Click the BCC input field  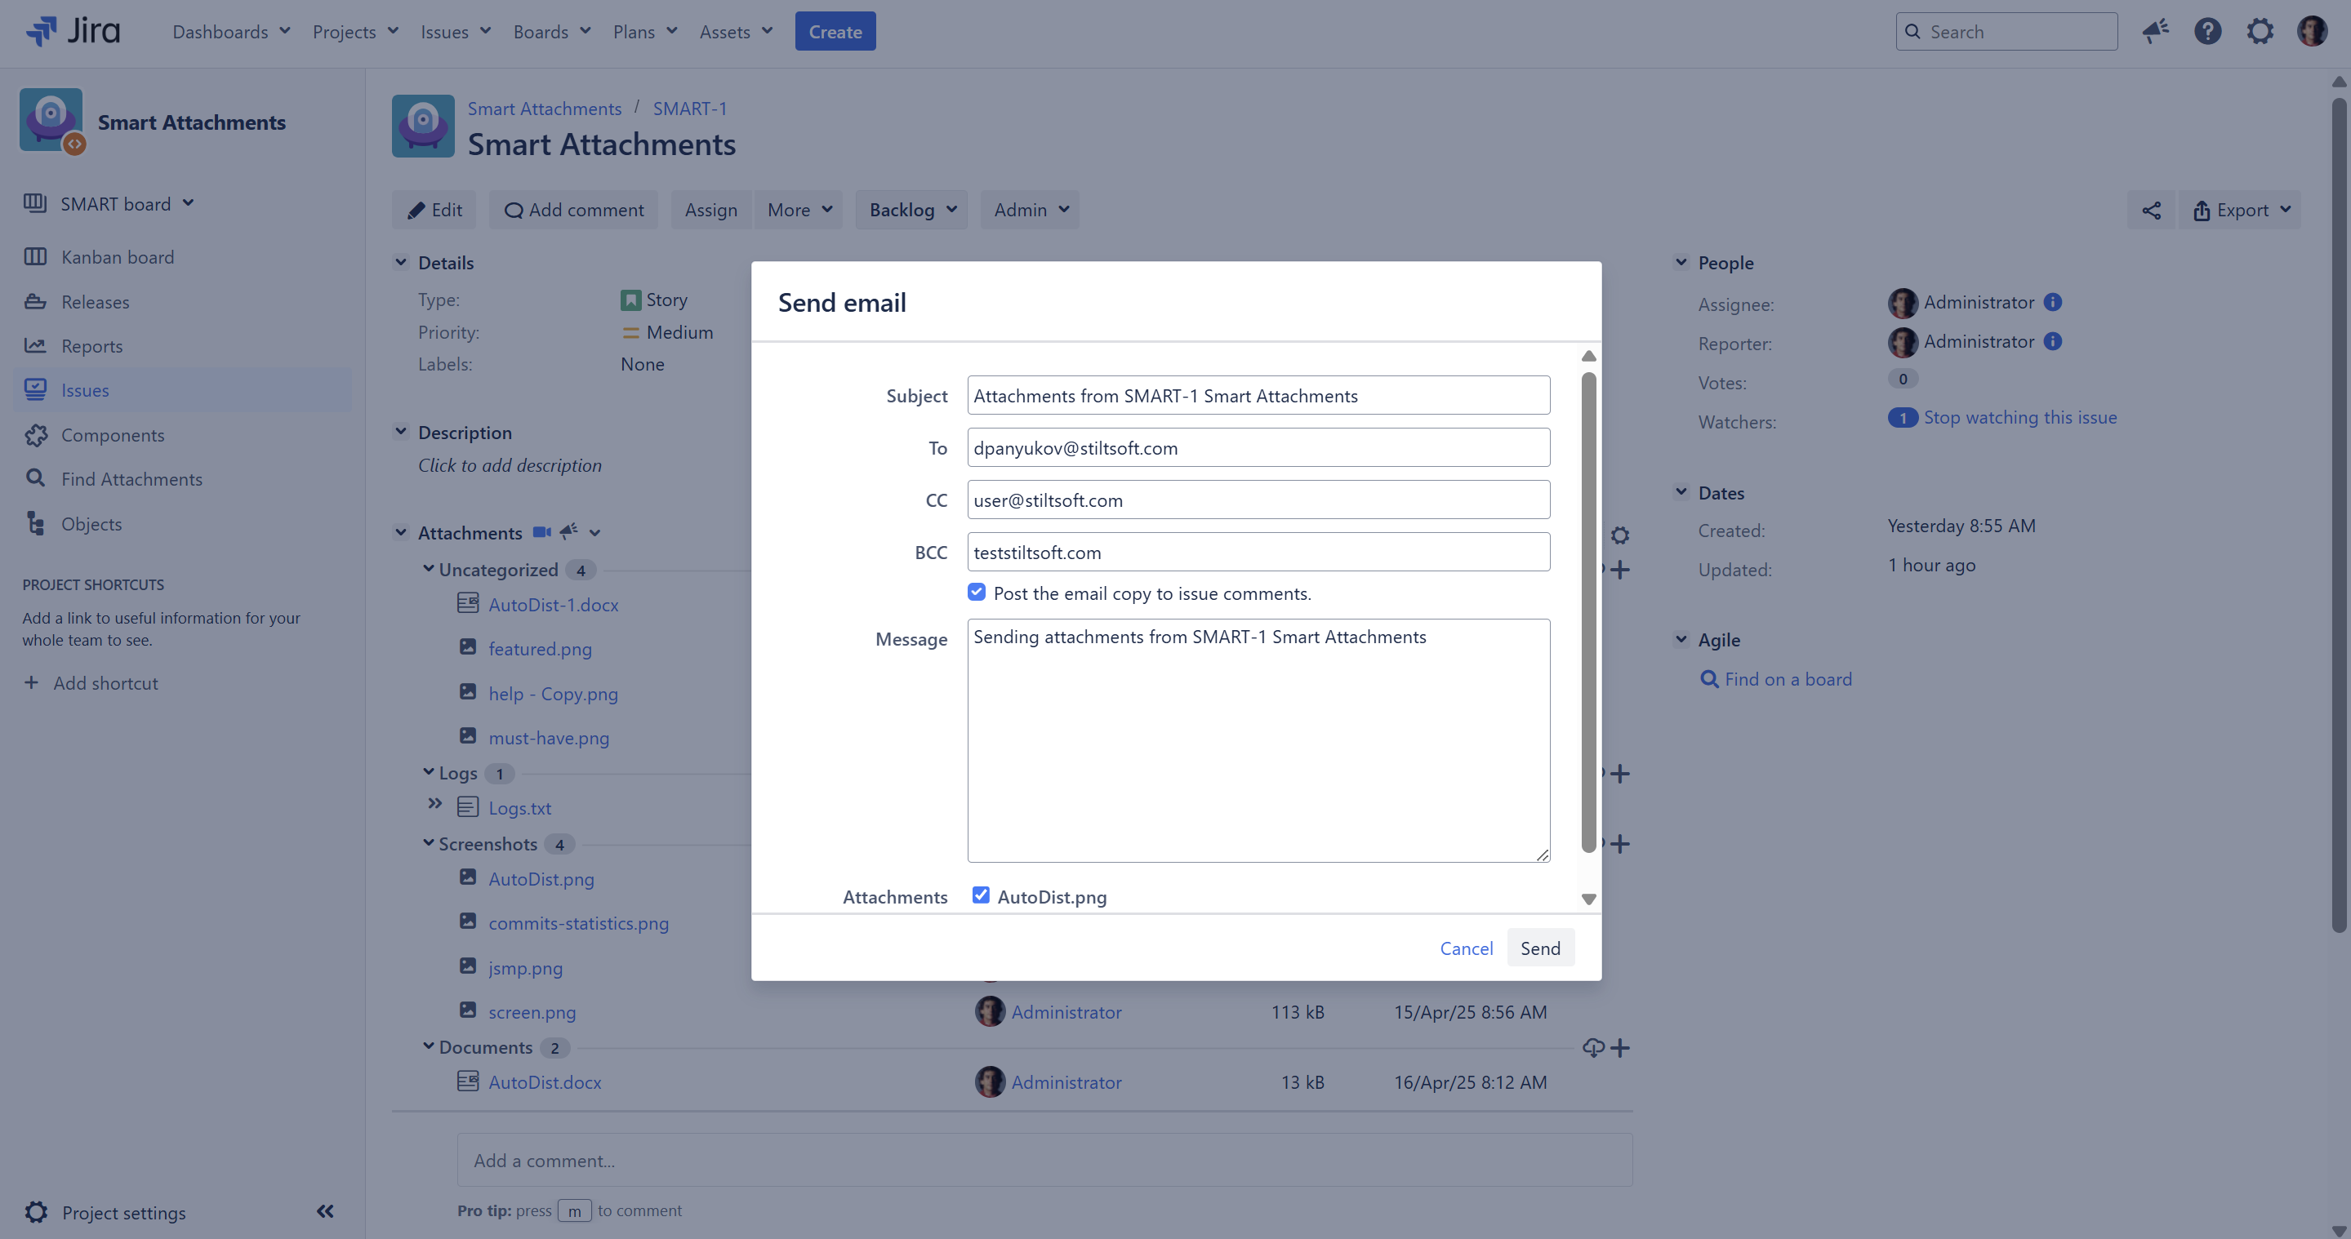1258,552
